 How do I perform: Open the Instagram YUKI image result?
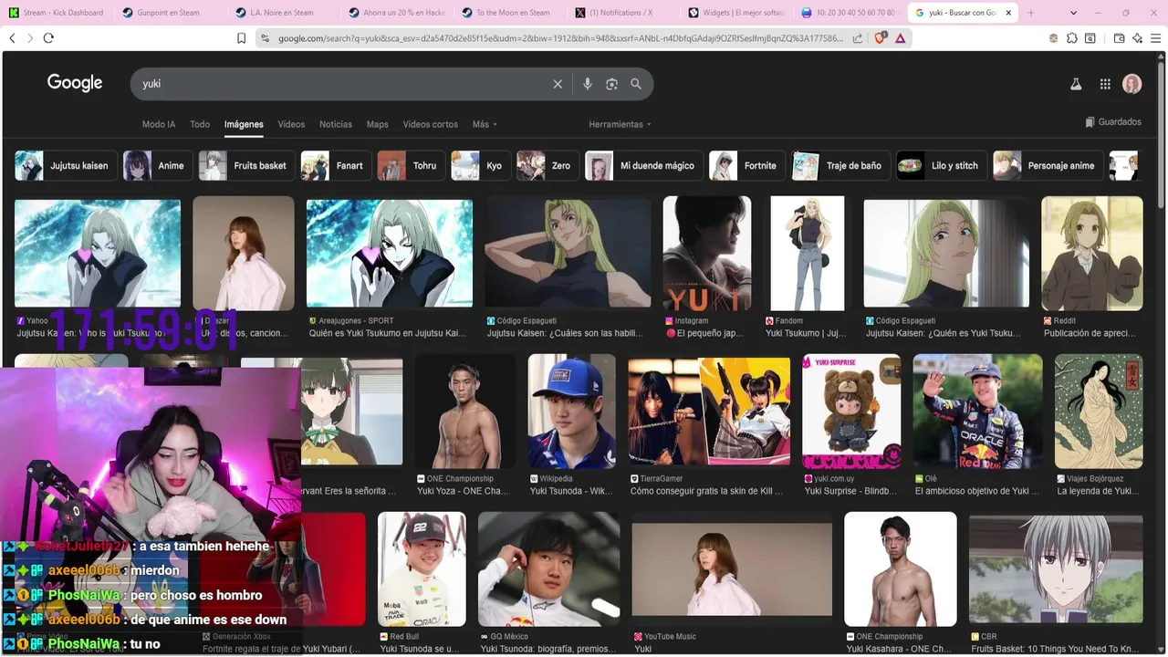(707, 253)
